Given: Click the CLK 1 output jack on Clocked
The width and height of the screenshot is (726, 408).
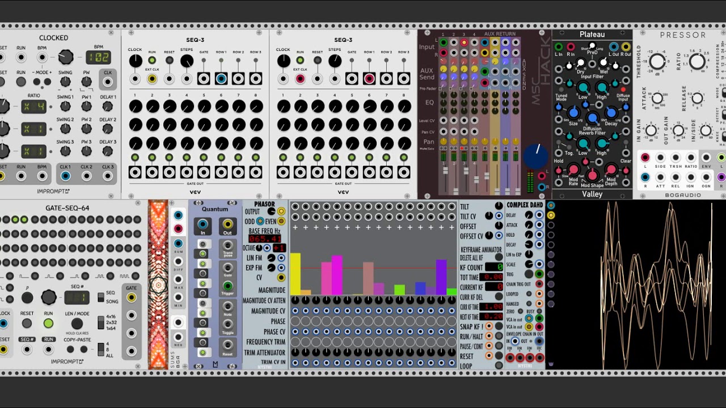Looking at the screenshot, I should 66,176.
